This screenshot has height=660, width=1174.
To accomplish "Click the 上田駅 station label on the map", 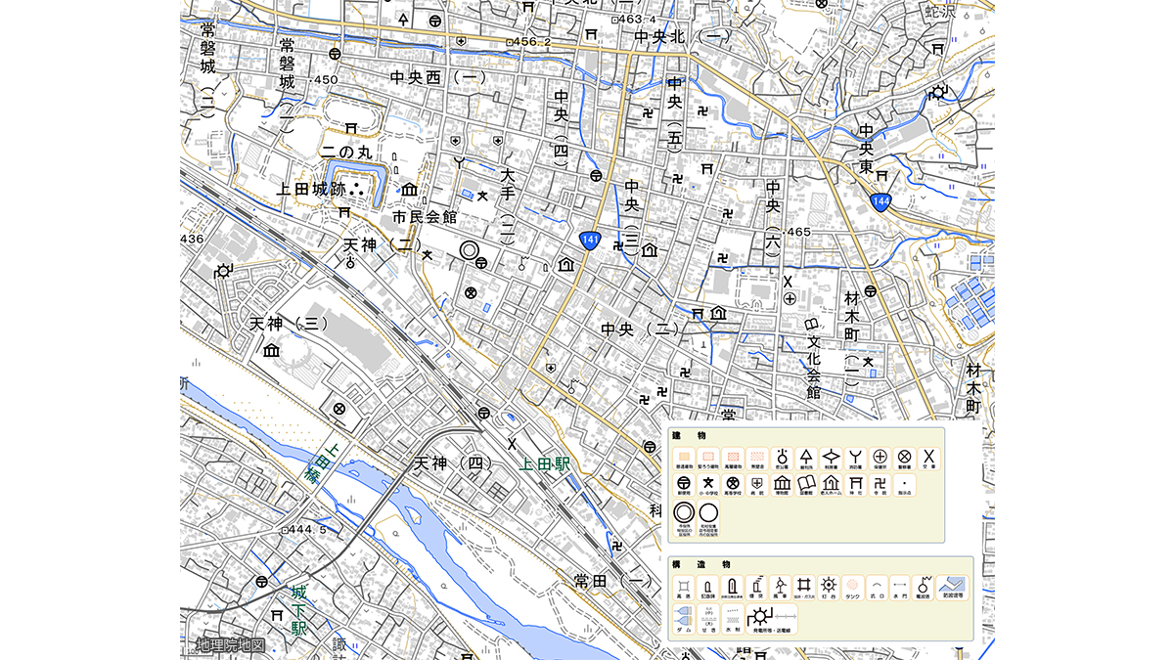I will pos(545,465).
